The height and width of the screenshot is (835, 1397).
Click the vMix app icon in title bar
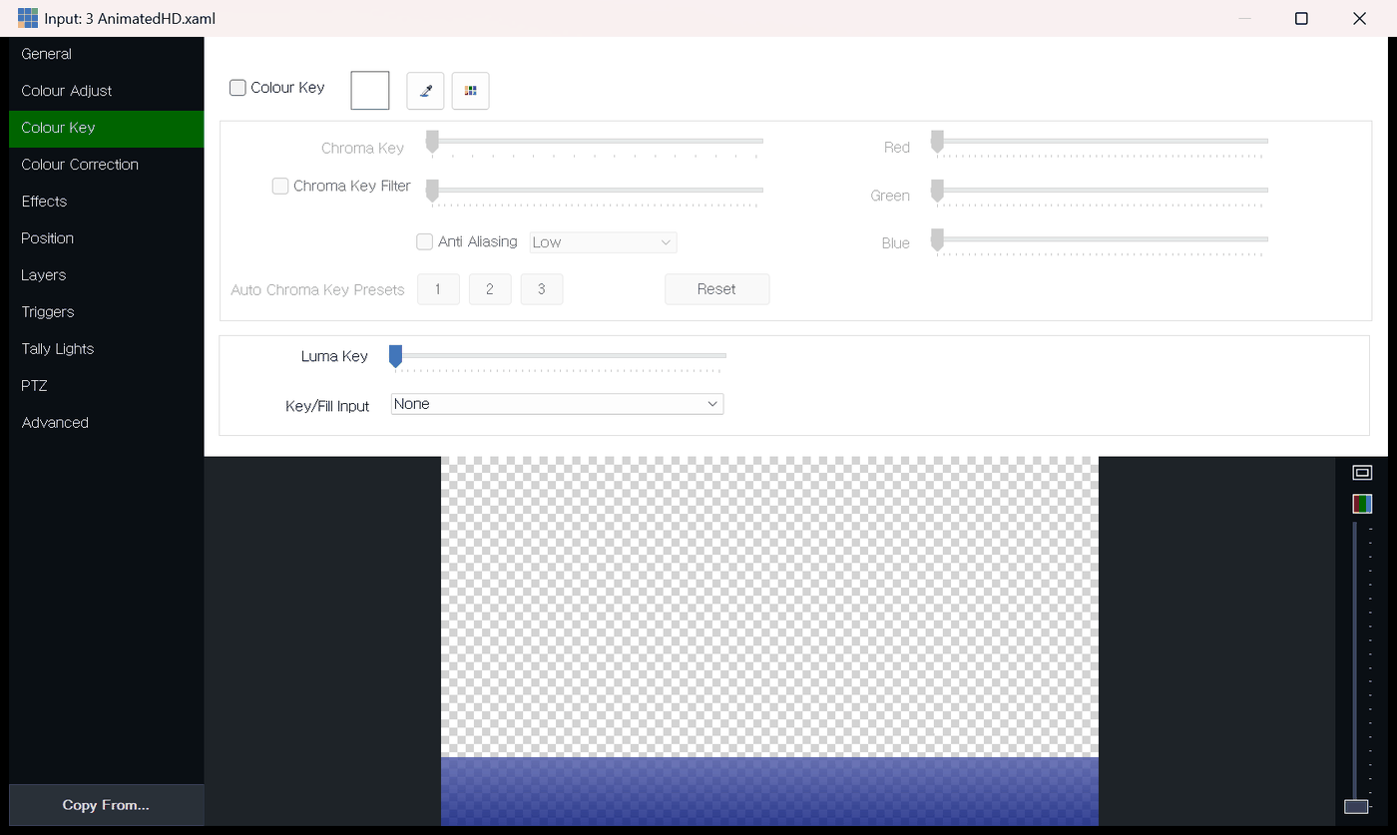tap(28, 18)
